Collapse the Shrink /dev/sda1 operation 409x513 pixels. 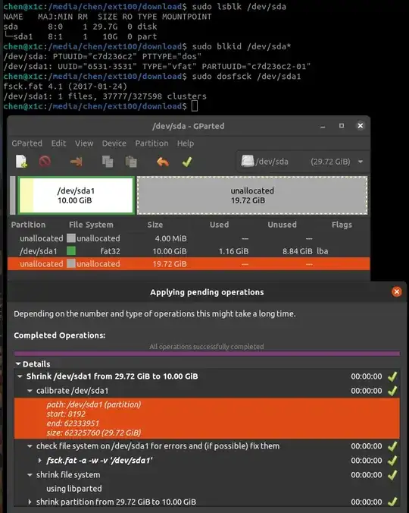20,376
